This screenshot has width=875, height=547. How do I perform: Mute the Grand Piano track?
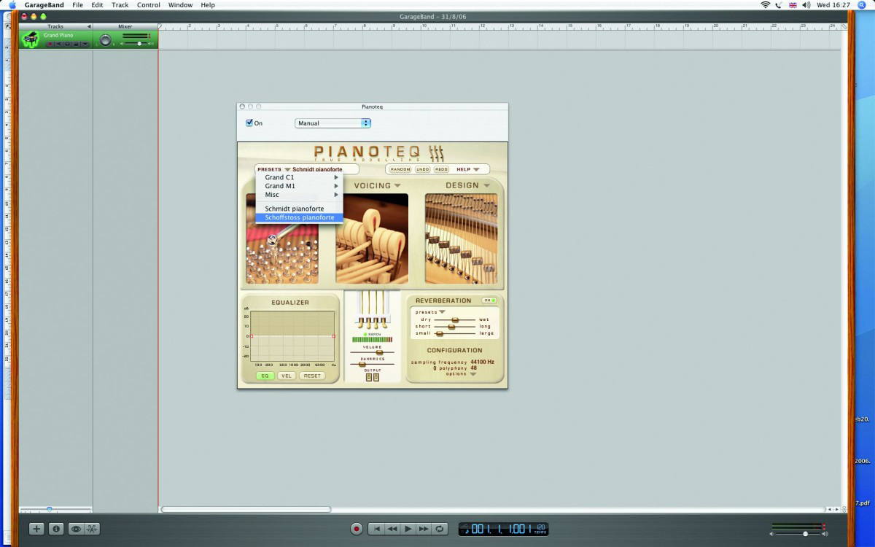click(x=59, y=44)
